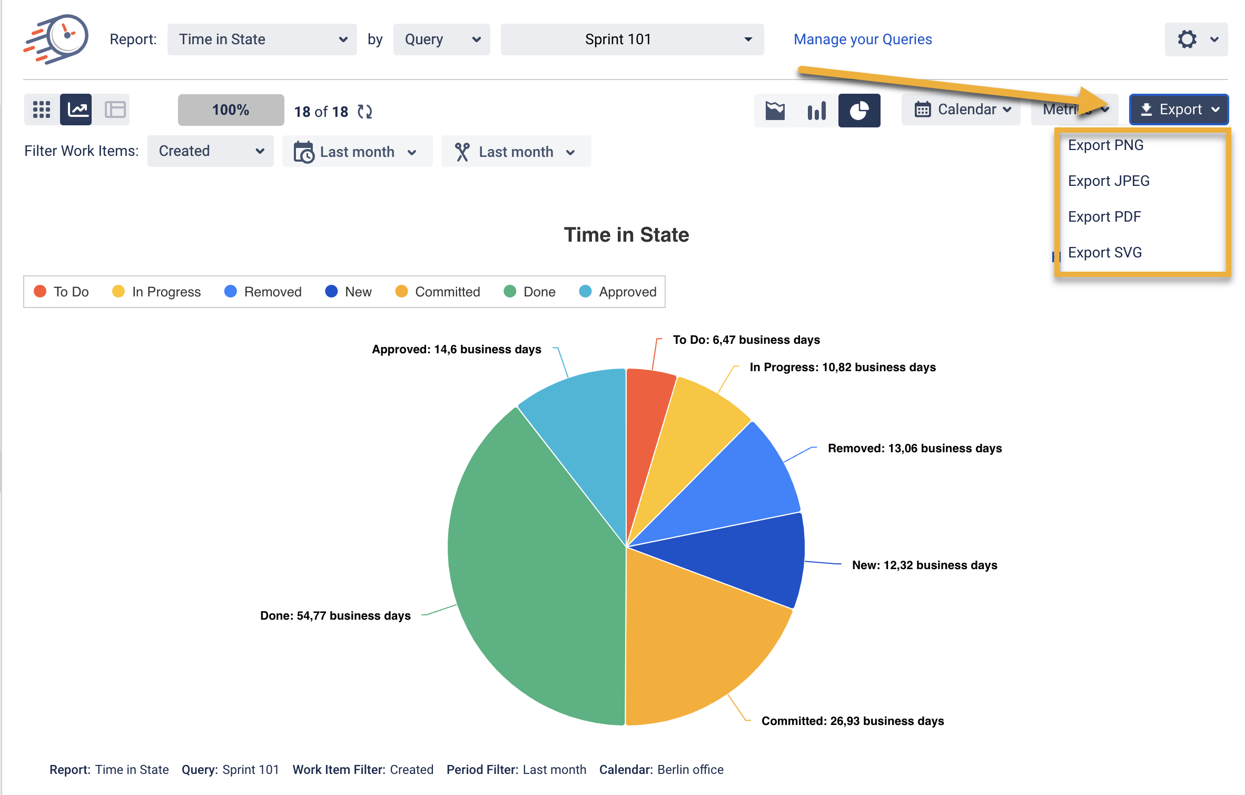Viewport: 1245px width, 795px height.
Task: Choose Export SVG from menu
Action: (1104, 252)
